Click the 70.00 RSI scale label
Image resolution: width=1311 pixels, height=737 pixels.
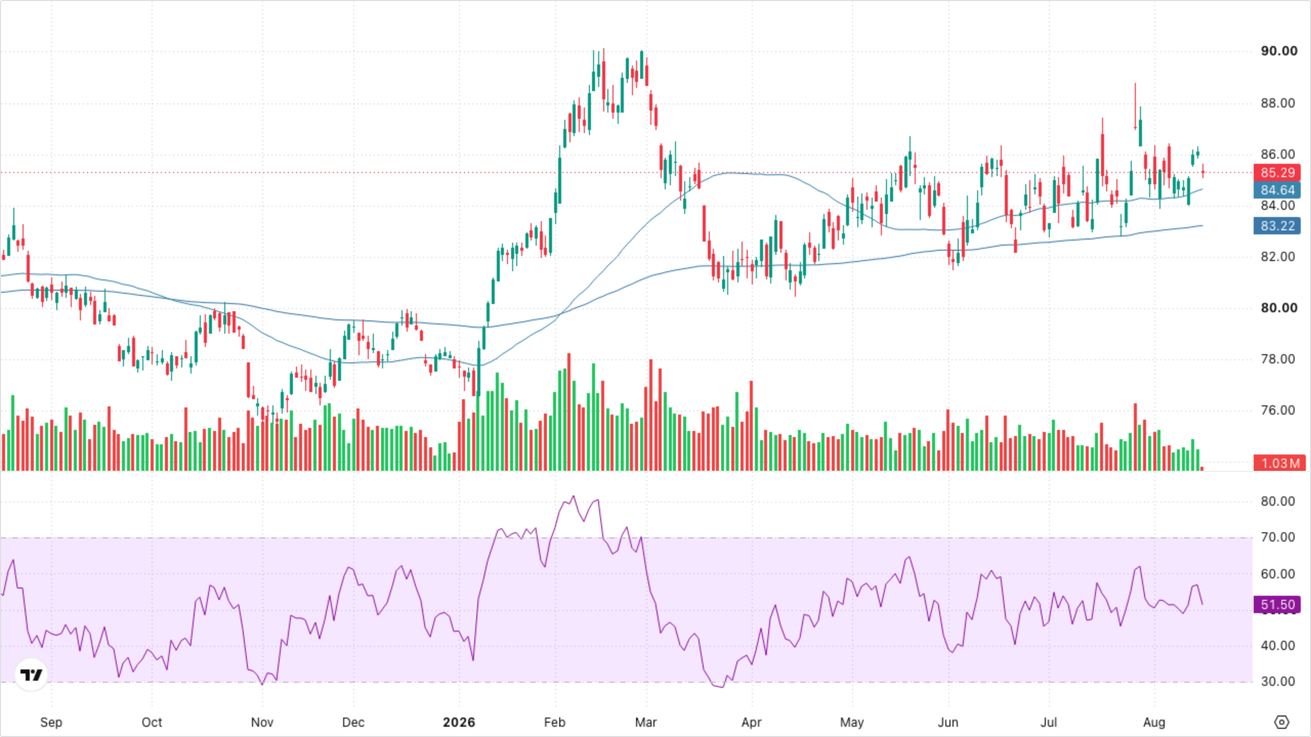pyautogui.click(x=1278, y=537)
